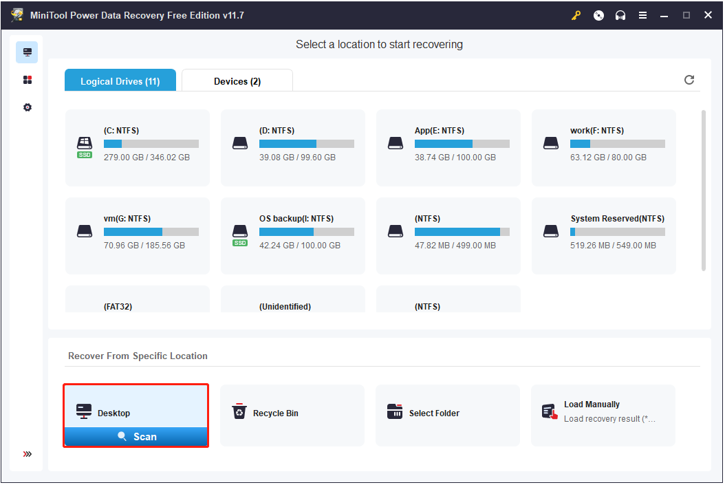Expand the sidebar with the double arrow
The image size is (725, 485).
coord(27,454)
